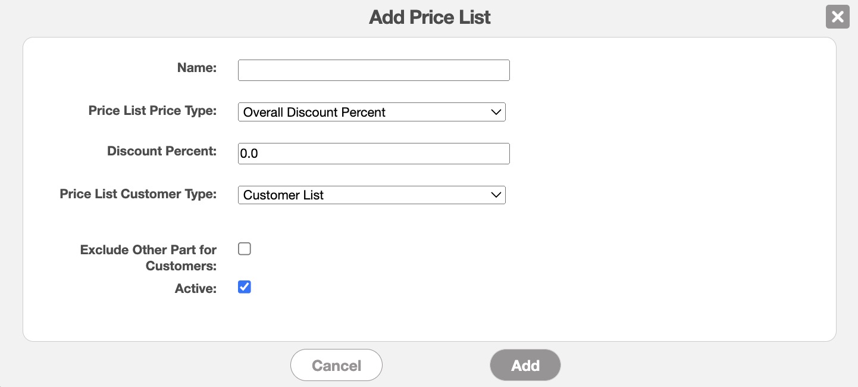This screenshot has height=387, width=858.
Task: Open the Price List Price Type dropdown
Action: tap(371, 112)
